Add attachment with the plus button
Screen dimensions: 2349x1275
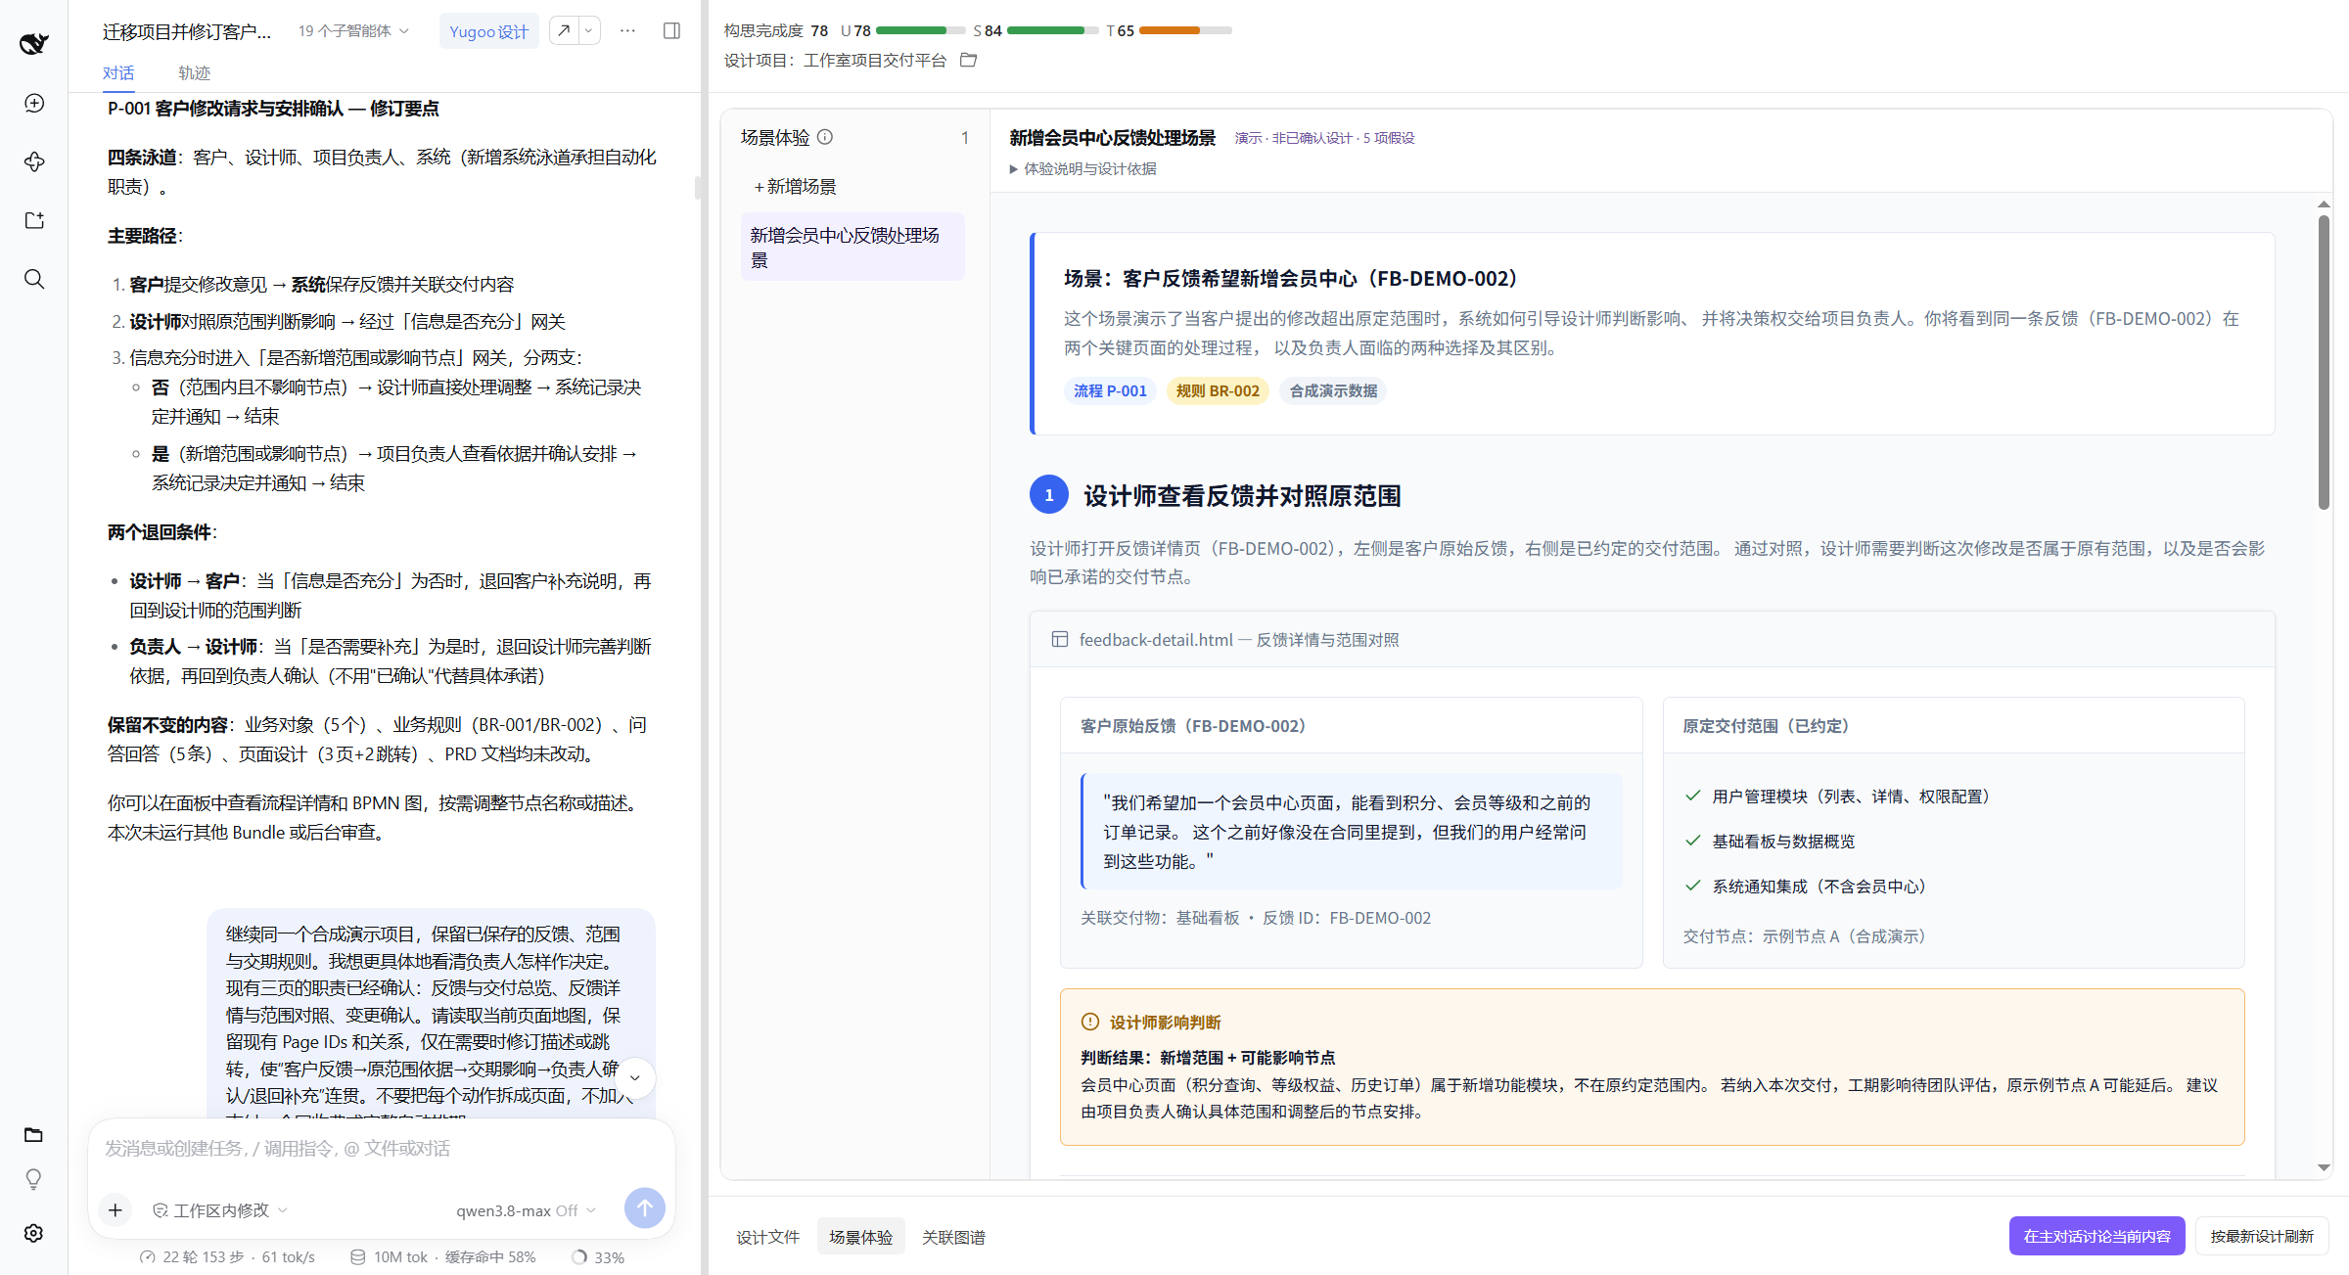(115, 1210)
